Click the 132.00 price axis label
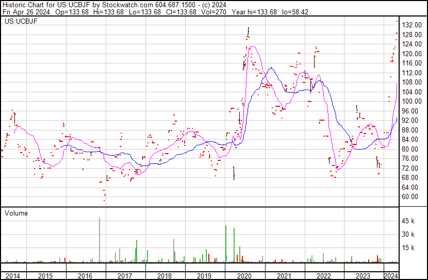The image size is (428, 280). pyautogui.click(x=413, y=25)
